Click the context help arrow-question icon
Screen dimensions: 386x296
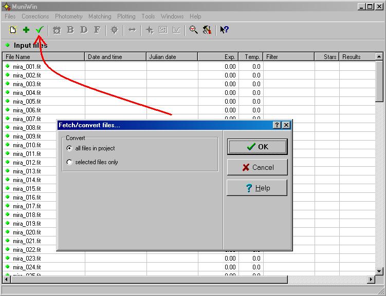point(224,30)
